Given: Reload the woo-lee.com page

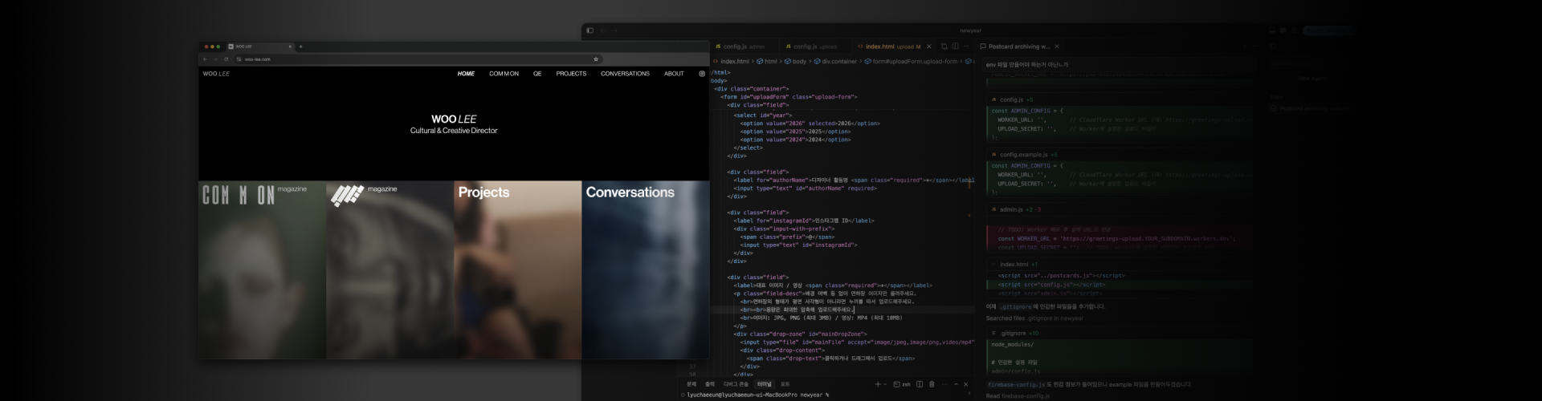Looking at the screenshot, I should click(x=226, y=59).
